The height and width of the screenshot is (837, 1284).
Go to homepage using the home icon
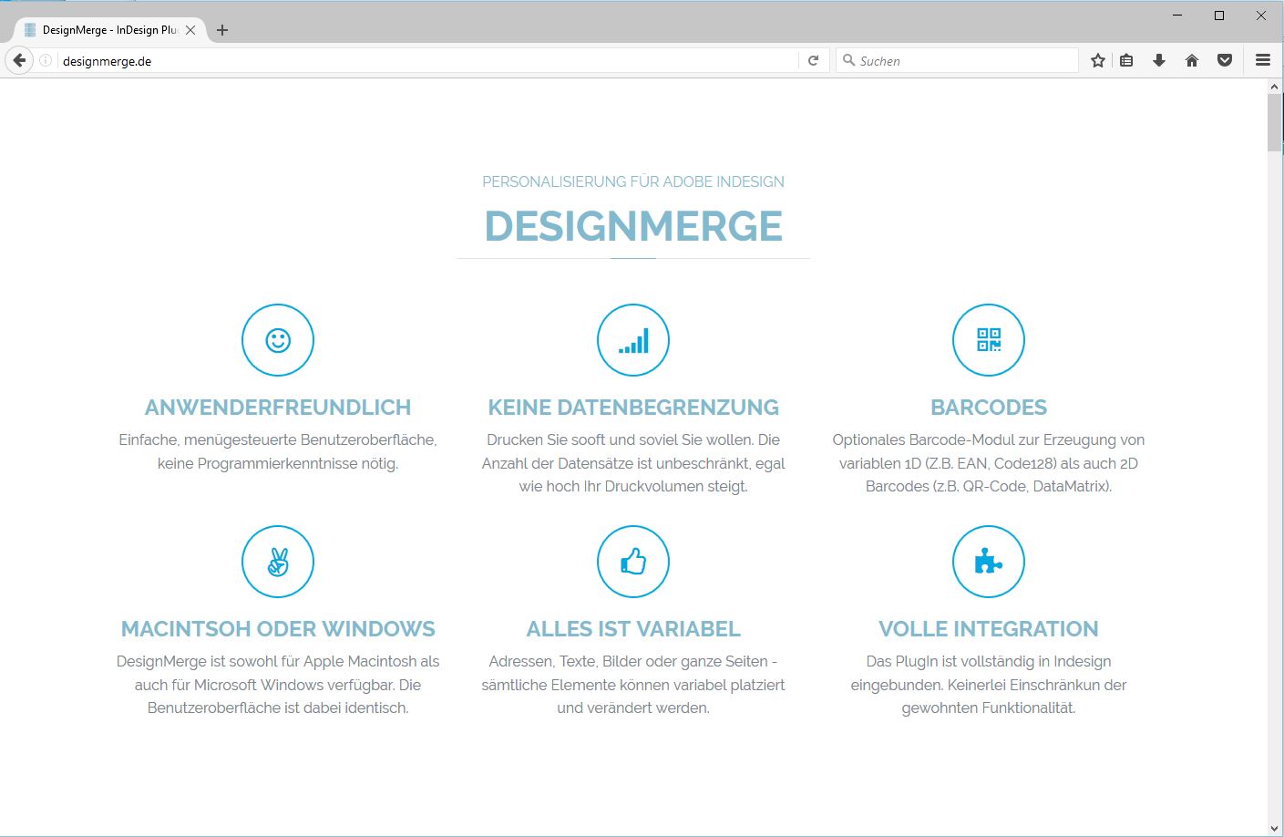[1192, 60]
